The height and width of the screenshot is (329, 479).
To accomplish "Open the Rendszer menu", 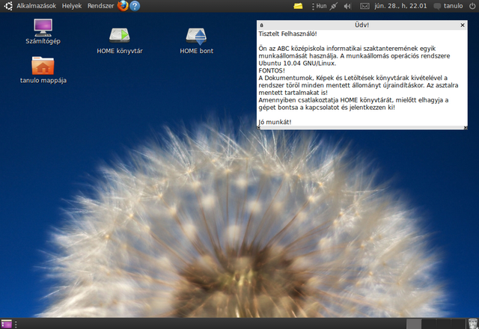I will click(100, 6).
